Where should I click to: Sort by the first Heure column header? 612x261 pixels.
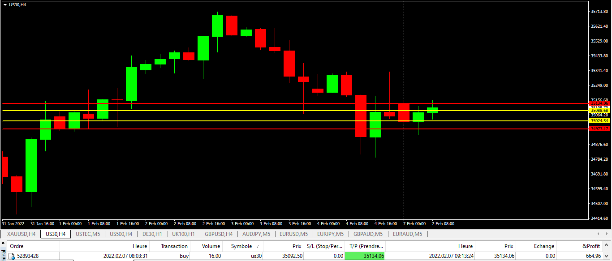coord(105,246)
